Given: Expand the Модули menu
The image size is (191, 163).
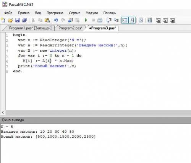Looking at the screenshot, I should click(92, 13).
